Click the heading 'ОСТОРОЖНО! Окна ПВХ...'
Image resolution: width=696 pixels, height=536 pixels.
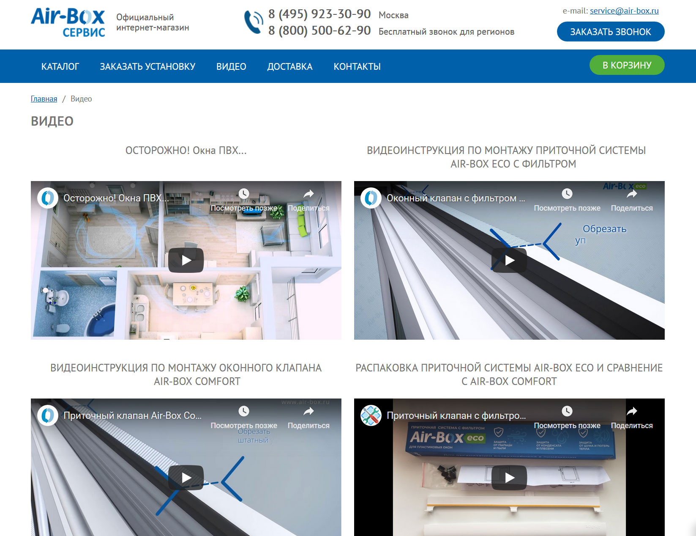coord(186,150)
